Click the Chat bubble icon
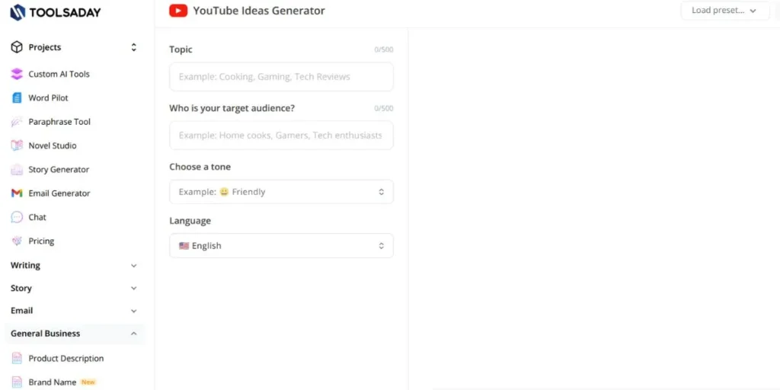Image resolution: width=780 pixels, height=390 pixels. point(17,217)
